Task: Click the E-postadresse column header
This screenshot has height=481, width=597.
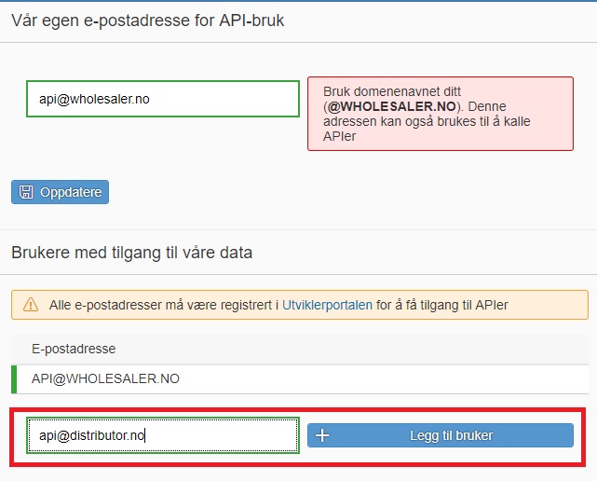Action: point(74,349)
